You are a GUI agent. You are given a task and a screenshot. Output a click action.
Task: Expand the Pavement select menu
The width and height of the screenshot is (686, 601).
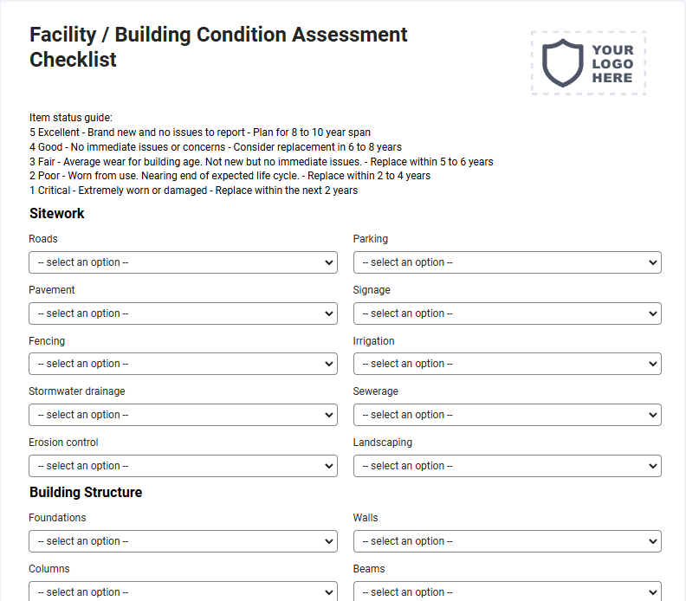[x=183, y=313]
